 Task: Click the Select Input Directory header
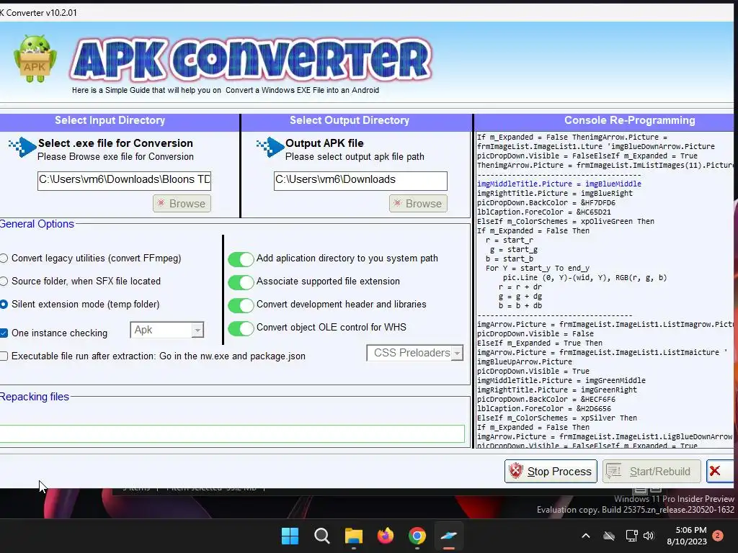(x=110, y=120)
